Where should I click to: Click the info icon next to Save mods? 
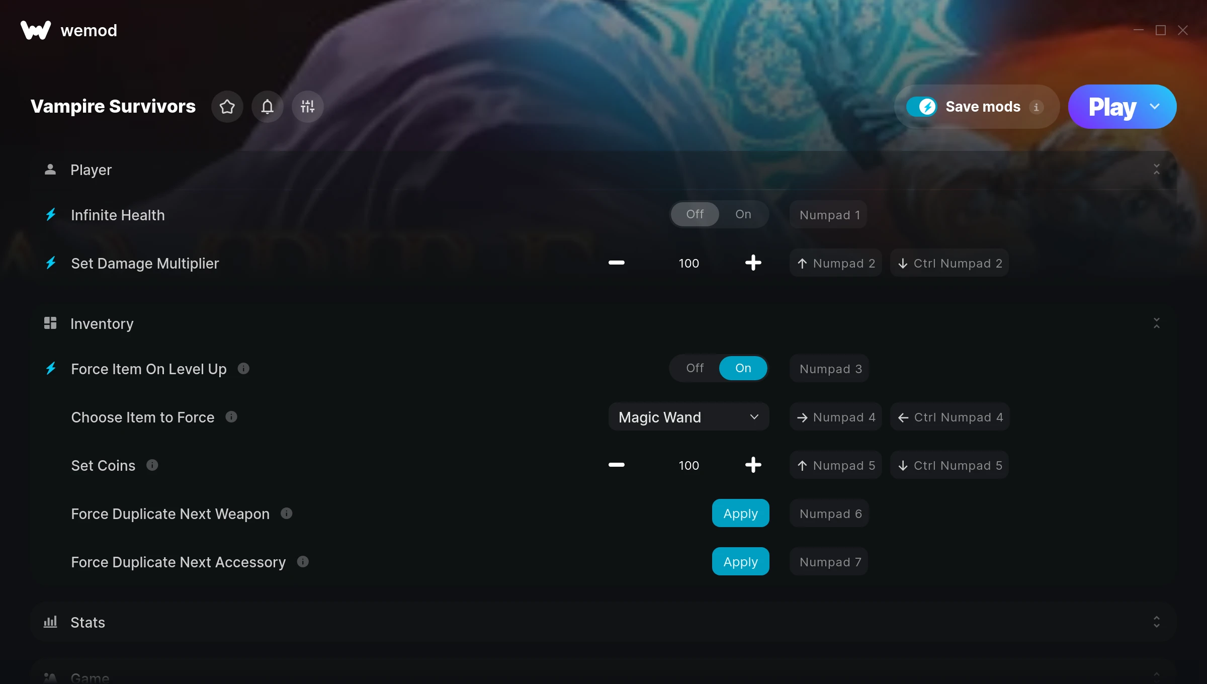pos(1036,107)
